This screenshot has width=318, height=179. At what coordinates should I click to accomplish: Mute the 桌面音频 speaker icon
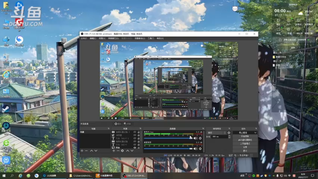click(x=195, y=149)
